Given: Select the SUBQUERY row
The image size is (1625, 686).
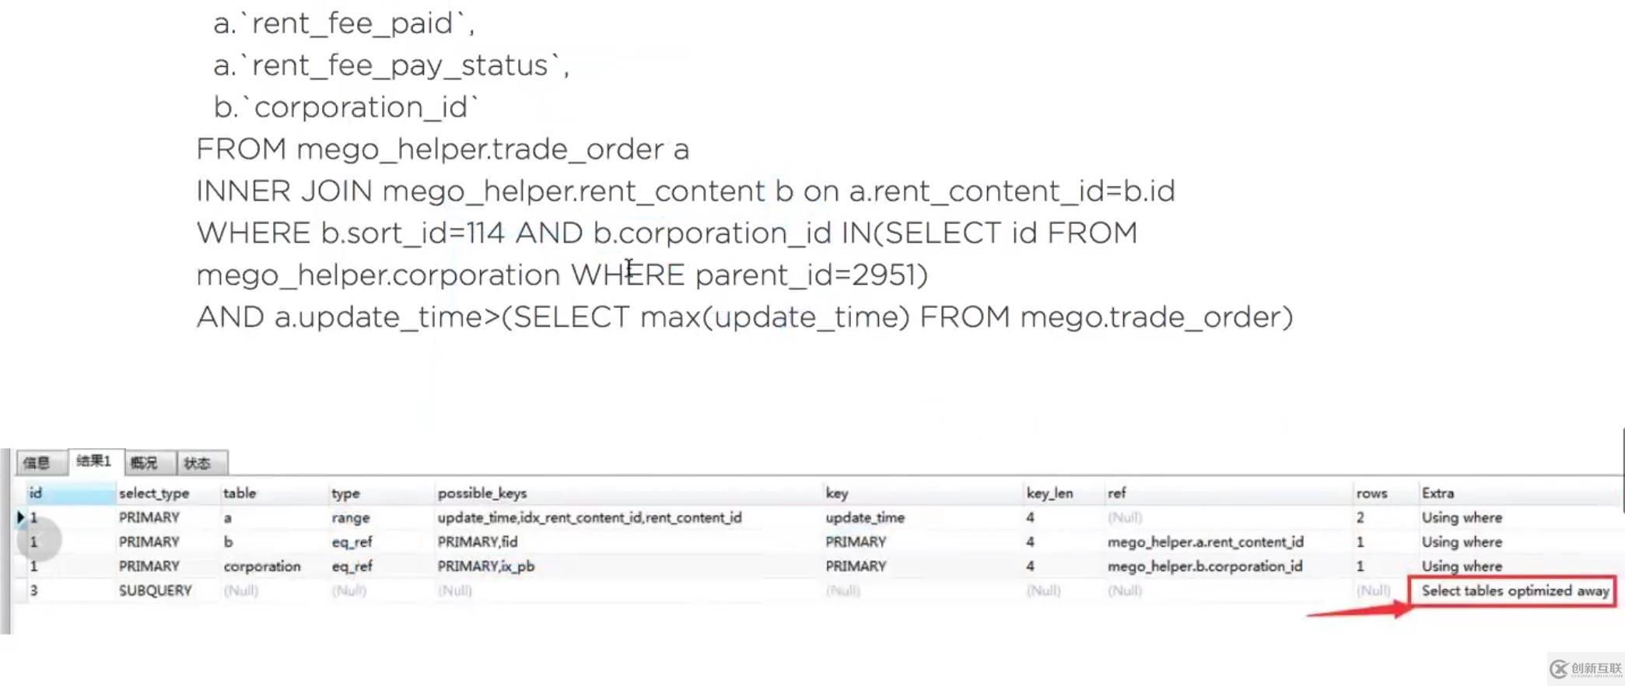Looking at the screenshot, I should (x=154, y=590).
